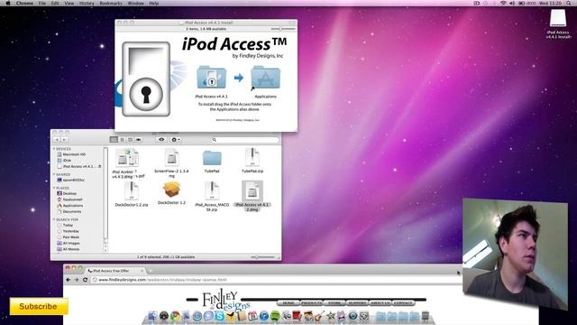Click STORE in Findley Designs navigation
Image resolution: width=577 pixels, height=325 pixels.
click(334, 303)
